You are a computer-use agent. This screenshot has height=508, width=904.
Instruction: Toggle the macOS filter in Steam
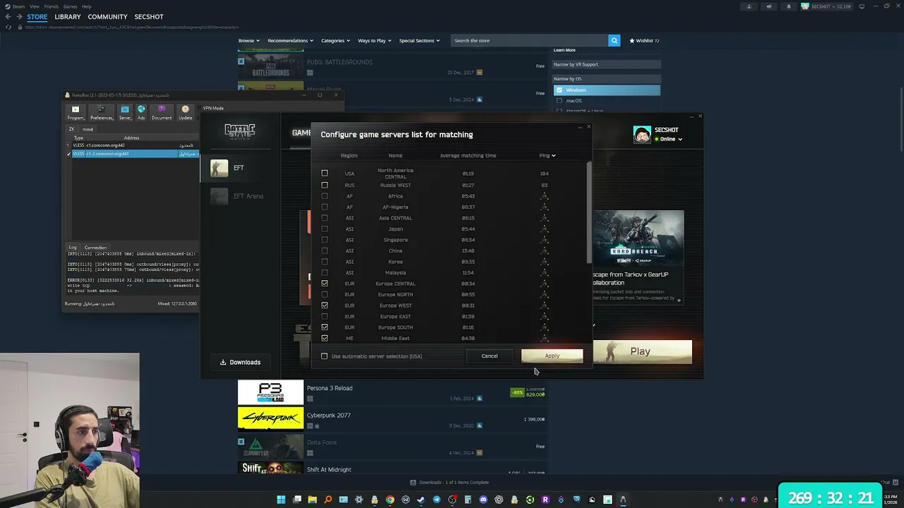point(559,101)
